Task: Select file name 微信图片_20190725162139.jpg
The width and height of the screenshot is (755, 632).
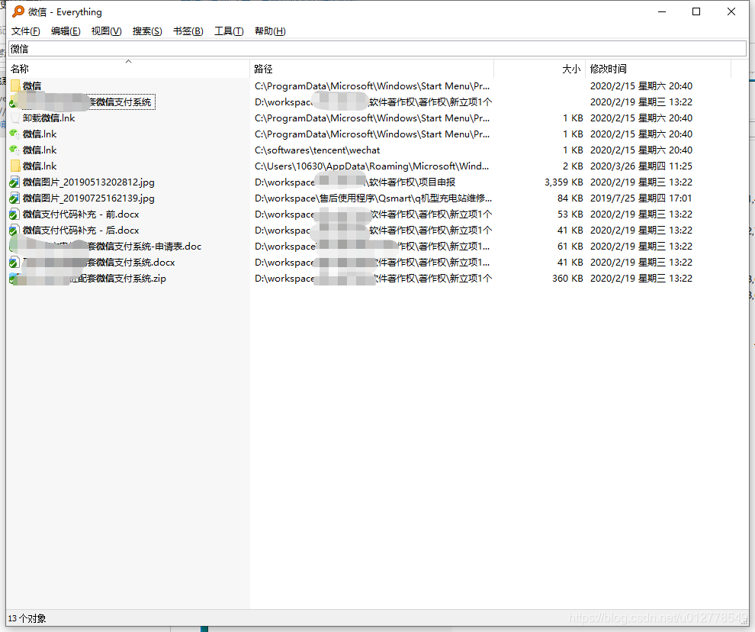Action: click(88, 198)
